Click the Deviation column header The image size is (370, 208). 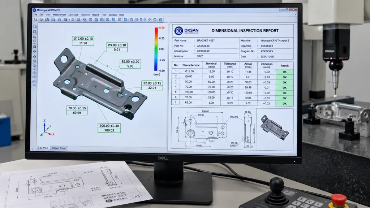pos(266,65)
